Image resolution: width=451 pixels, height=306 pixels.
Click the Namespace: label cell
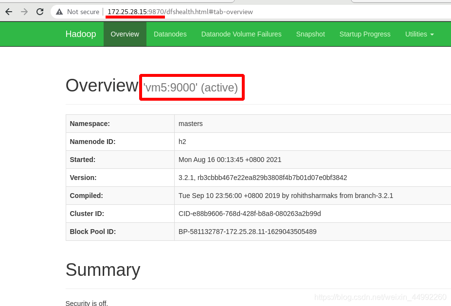120,124
